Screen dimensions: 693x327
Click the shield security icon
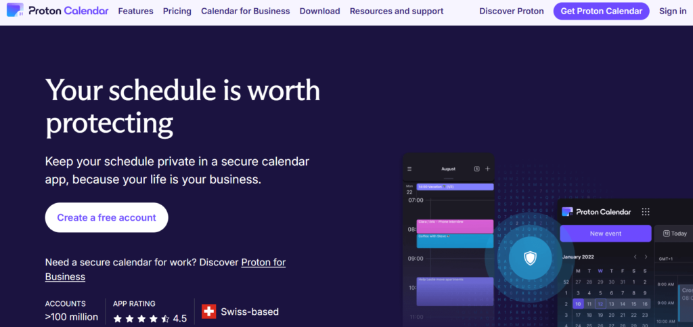pos(530,258)
